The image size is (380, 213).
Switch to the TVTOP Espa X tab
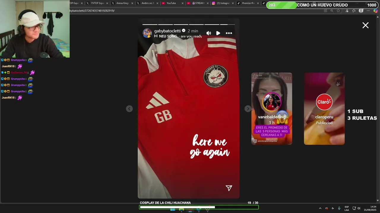click(97, 3)
